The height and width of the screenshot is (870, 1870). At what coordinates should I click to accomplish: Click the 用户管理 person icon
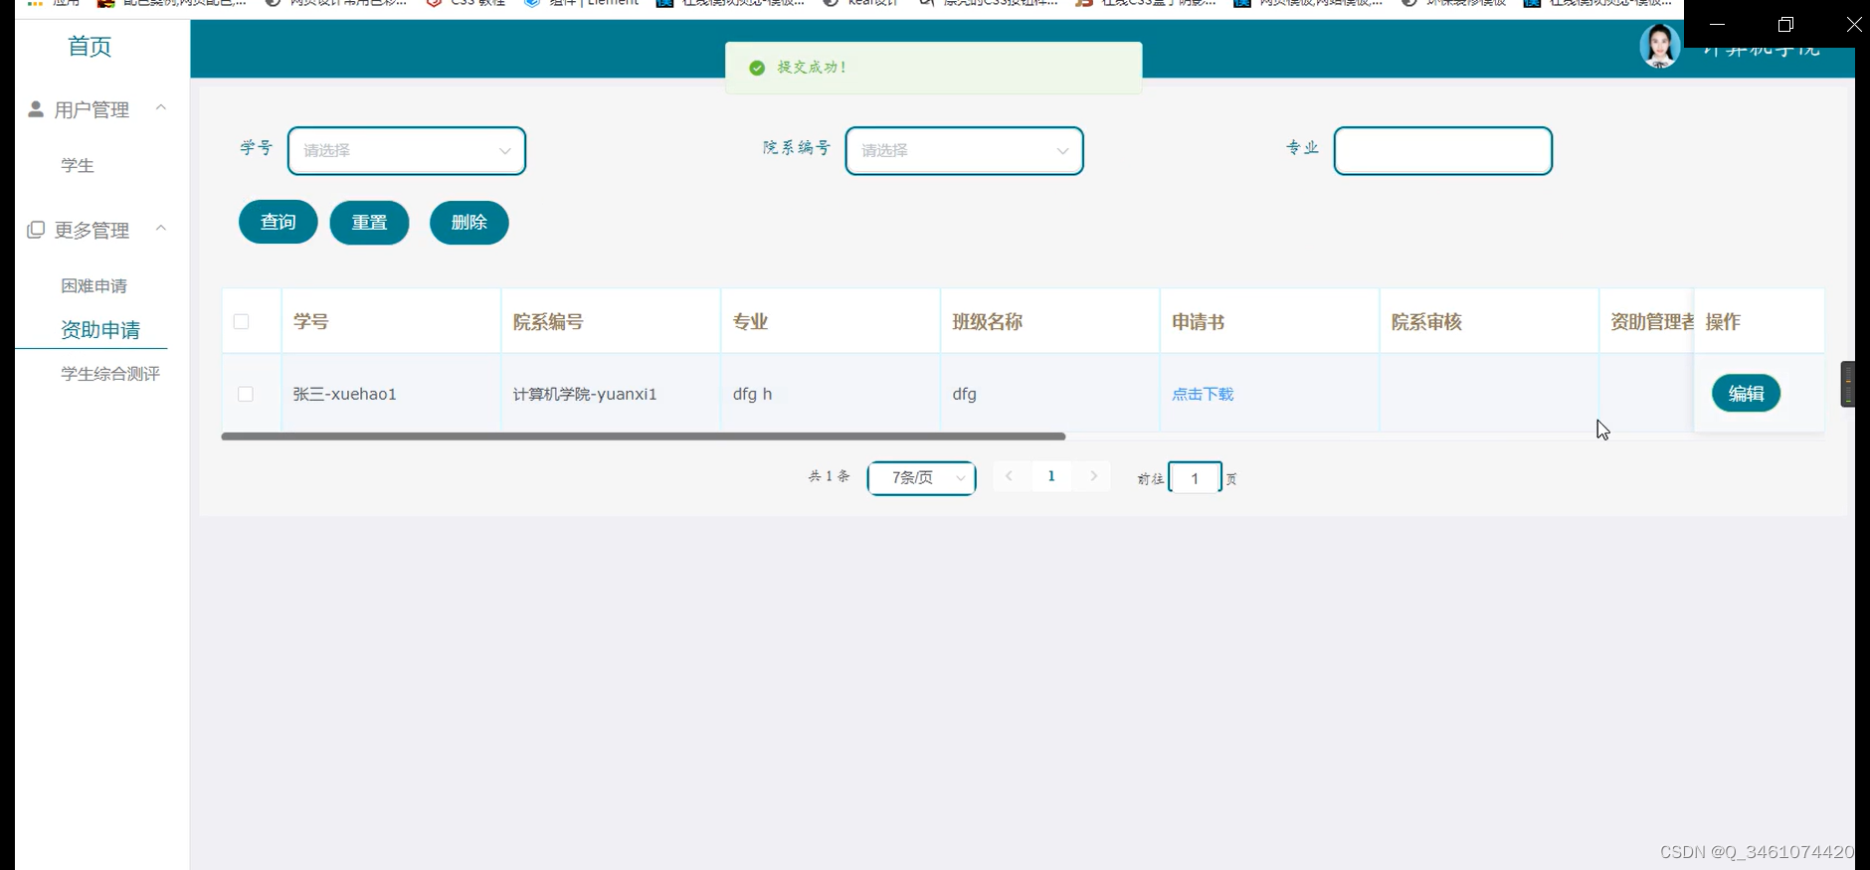coord(36,109)
